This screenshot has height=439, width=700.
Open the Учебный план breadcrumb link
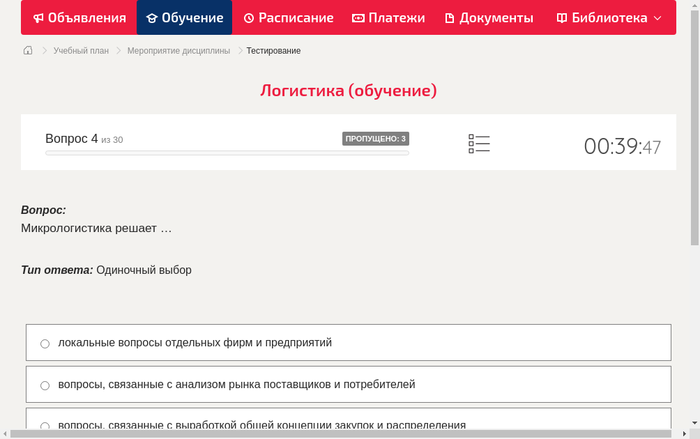82,50
